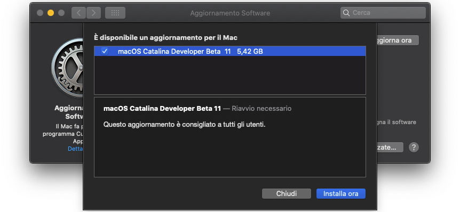Click the magnifying glass search icon
Image resolution: width=460 pixels, height=212 pixels.
(x=346, y=13)
